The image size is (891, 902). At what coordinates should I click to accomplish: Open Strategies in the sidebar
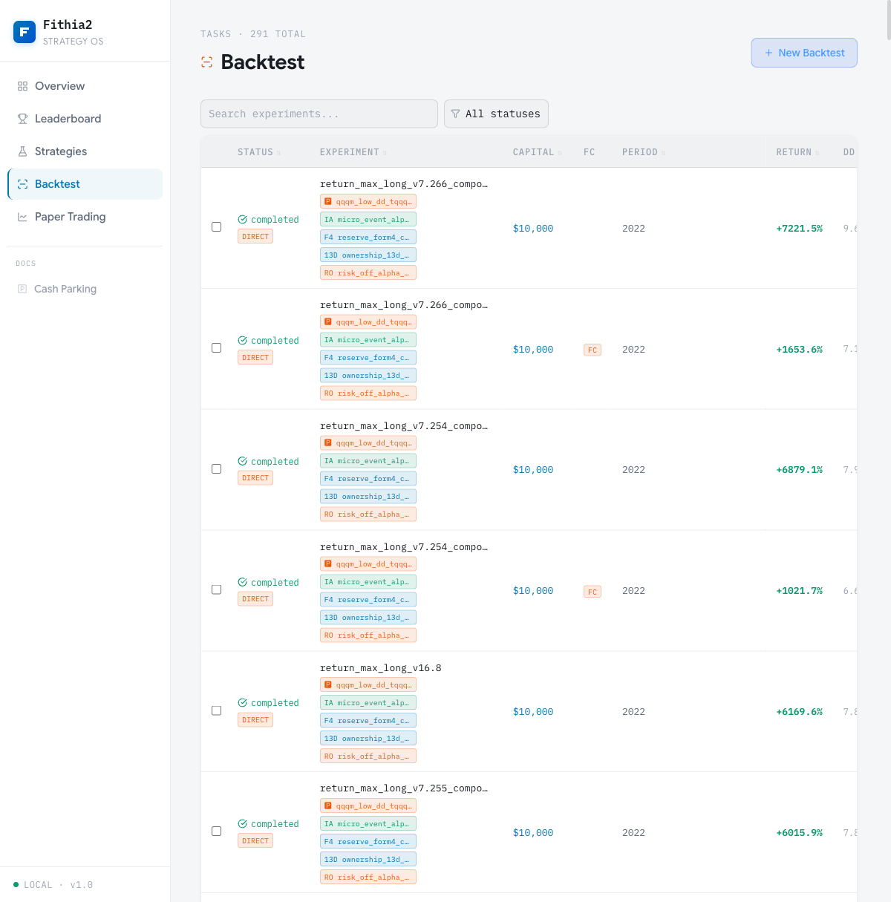click(x=85, y=151)
